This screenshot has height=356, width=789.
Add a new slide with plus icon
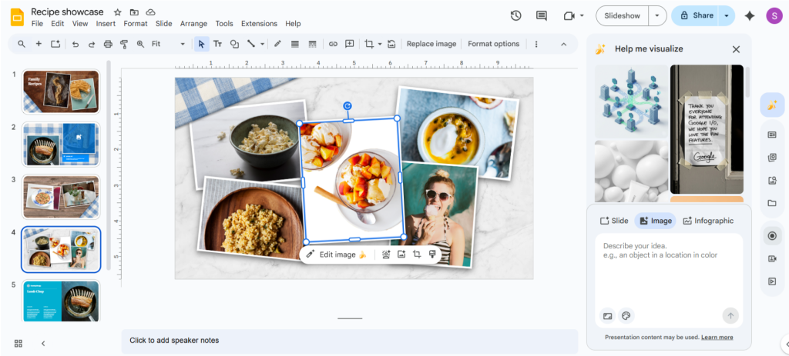pyautogui.click(x=39, y=44)
